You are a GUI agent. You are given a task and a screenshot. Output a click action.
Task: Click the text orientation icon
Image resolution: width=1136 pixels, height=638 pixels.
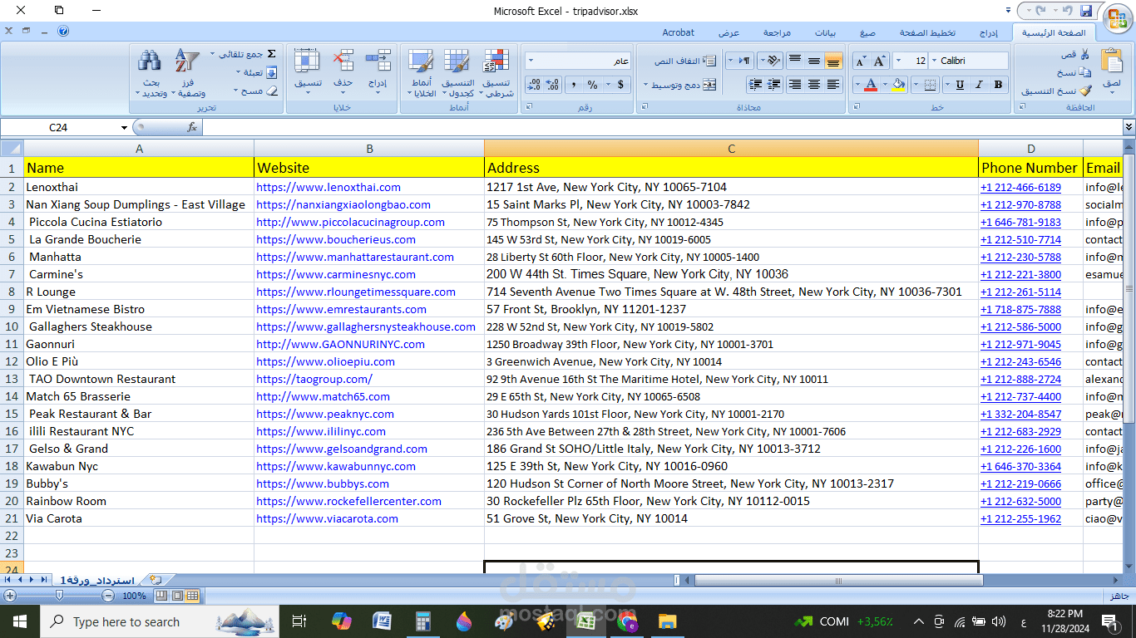[773, 61]
